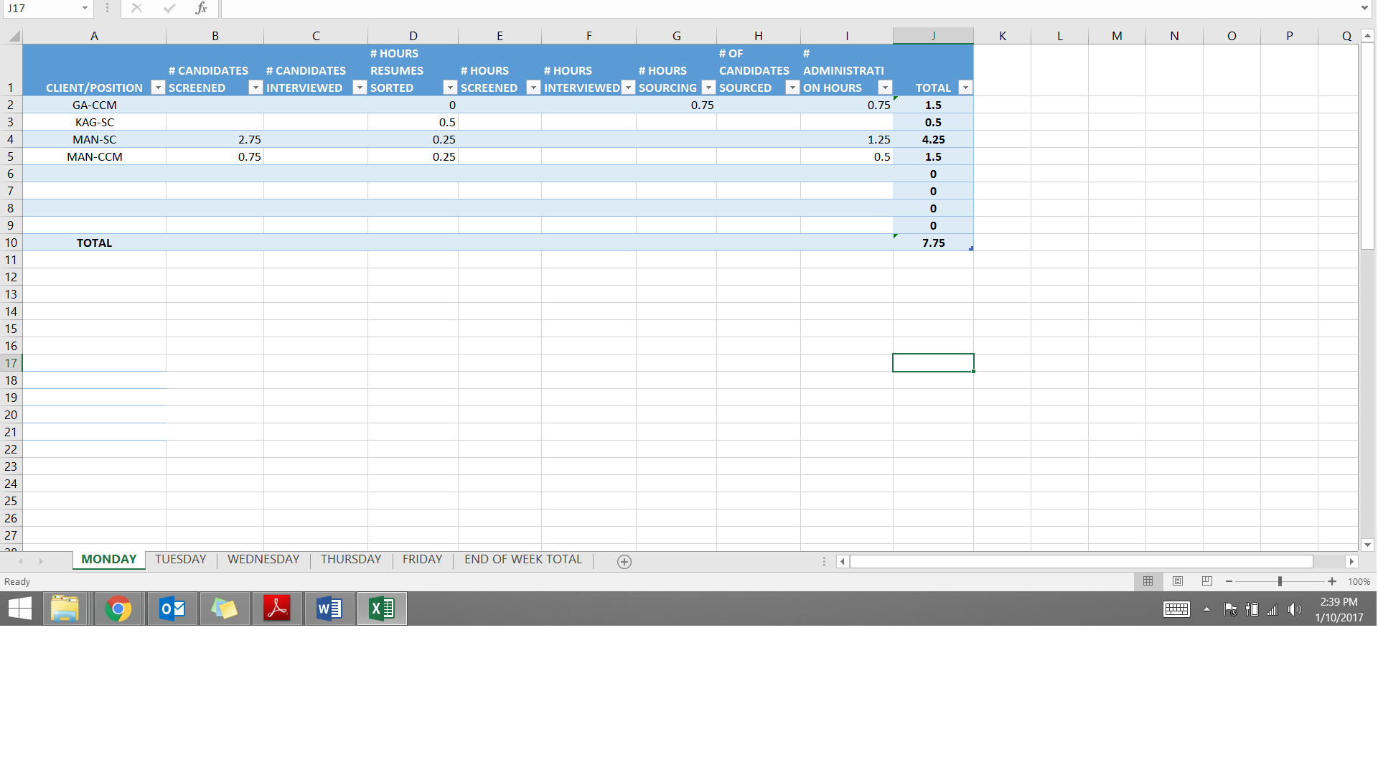
Task: Expand the formula bar with chevron
Action: tap(1364, 9)
